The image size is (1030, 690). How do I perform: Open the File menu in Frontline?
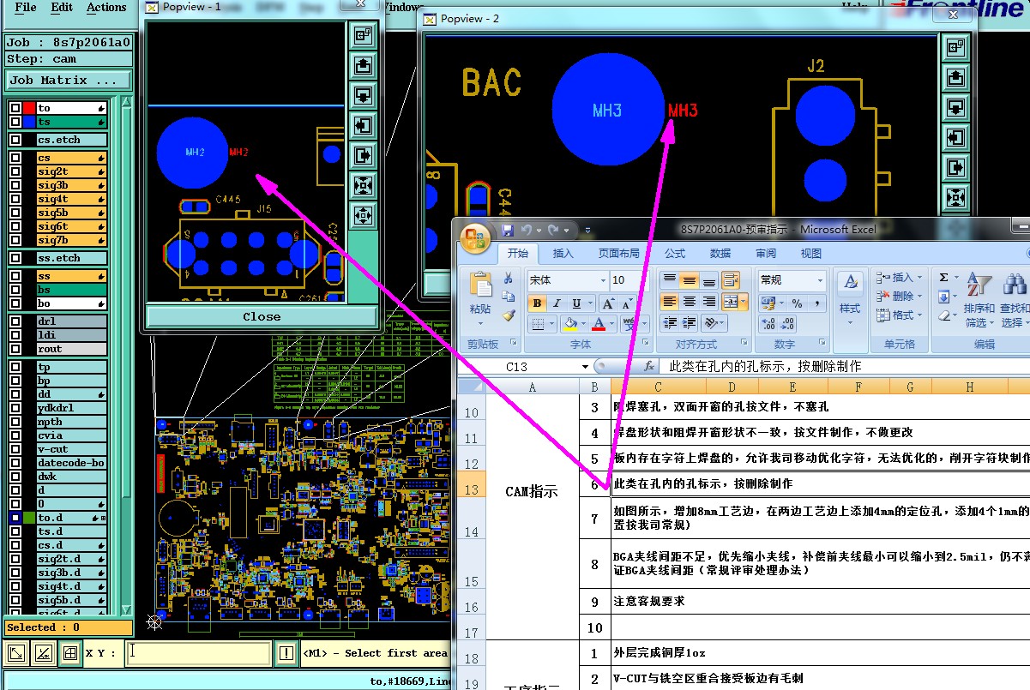pos(26,7)
